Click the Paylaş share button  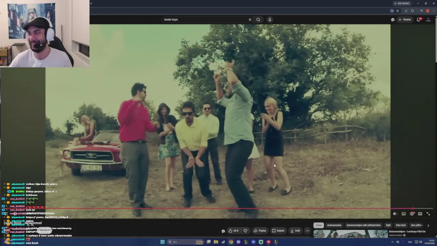click(x=260, y=231)
